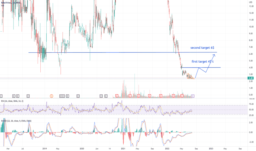This screenshot has width=256, height=151.
Task: Click the 2022 label on the time axis
Action: coord(167,149)
